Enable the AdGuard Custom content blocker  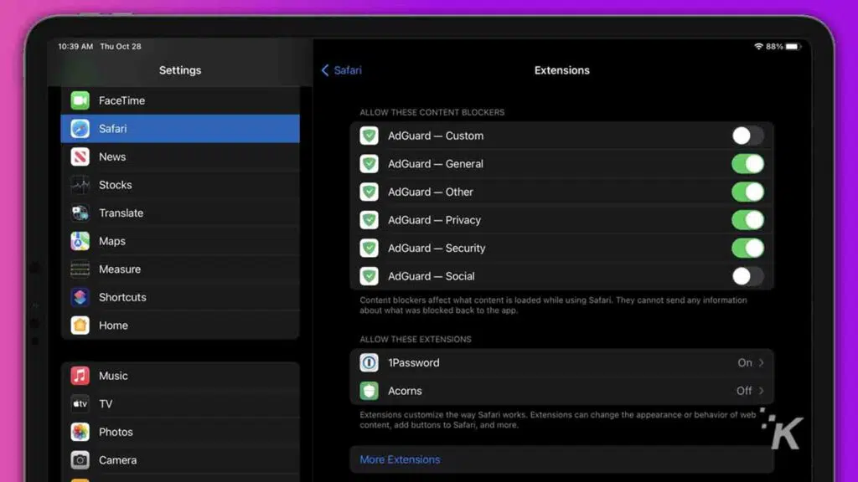(747, 136)
